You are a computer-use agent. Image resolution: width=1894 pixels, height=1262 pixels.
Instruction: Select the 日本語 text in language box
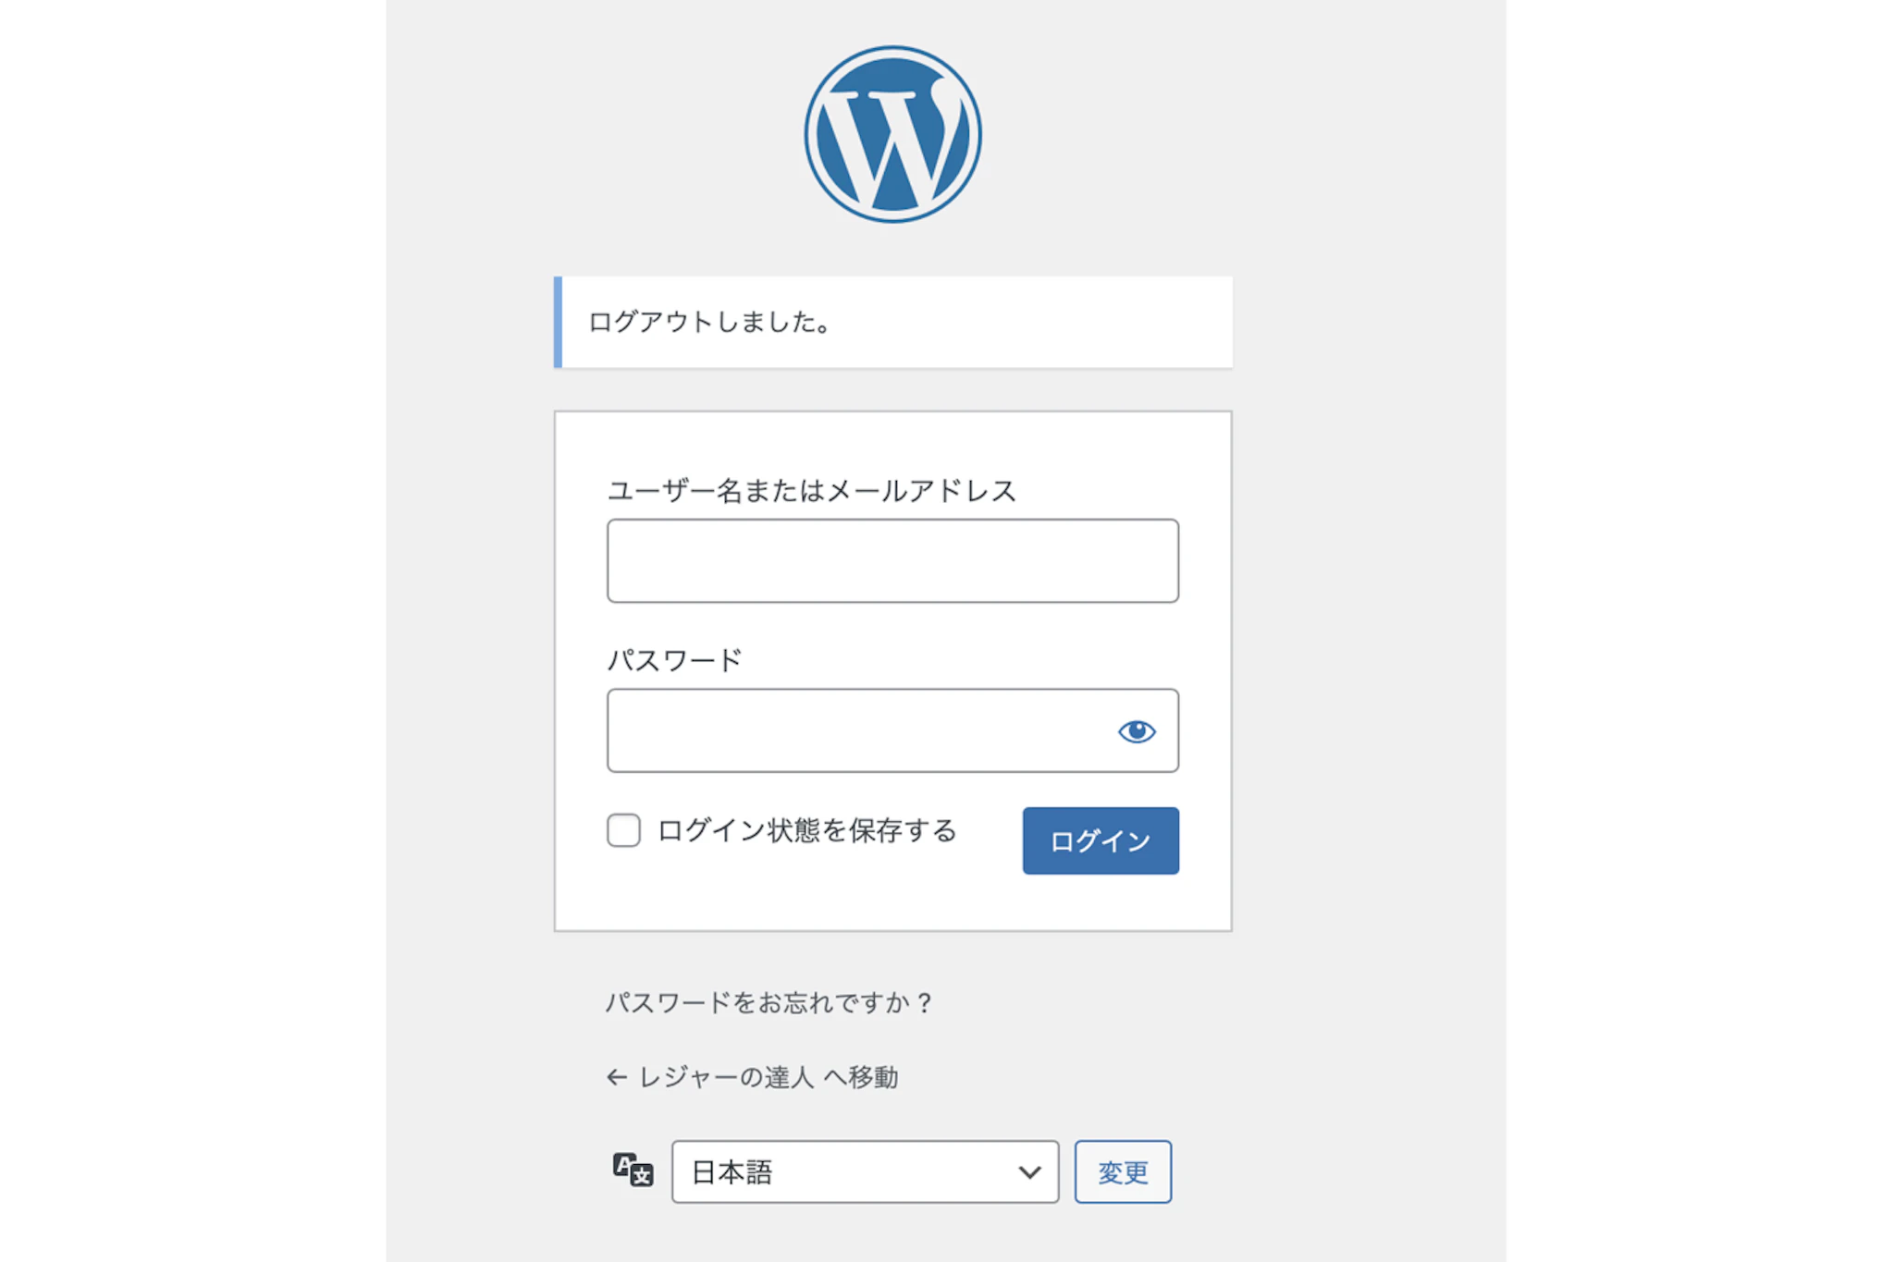[x=732, y=1172]
